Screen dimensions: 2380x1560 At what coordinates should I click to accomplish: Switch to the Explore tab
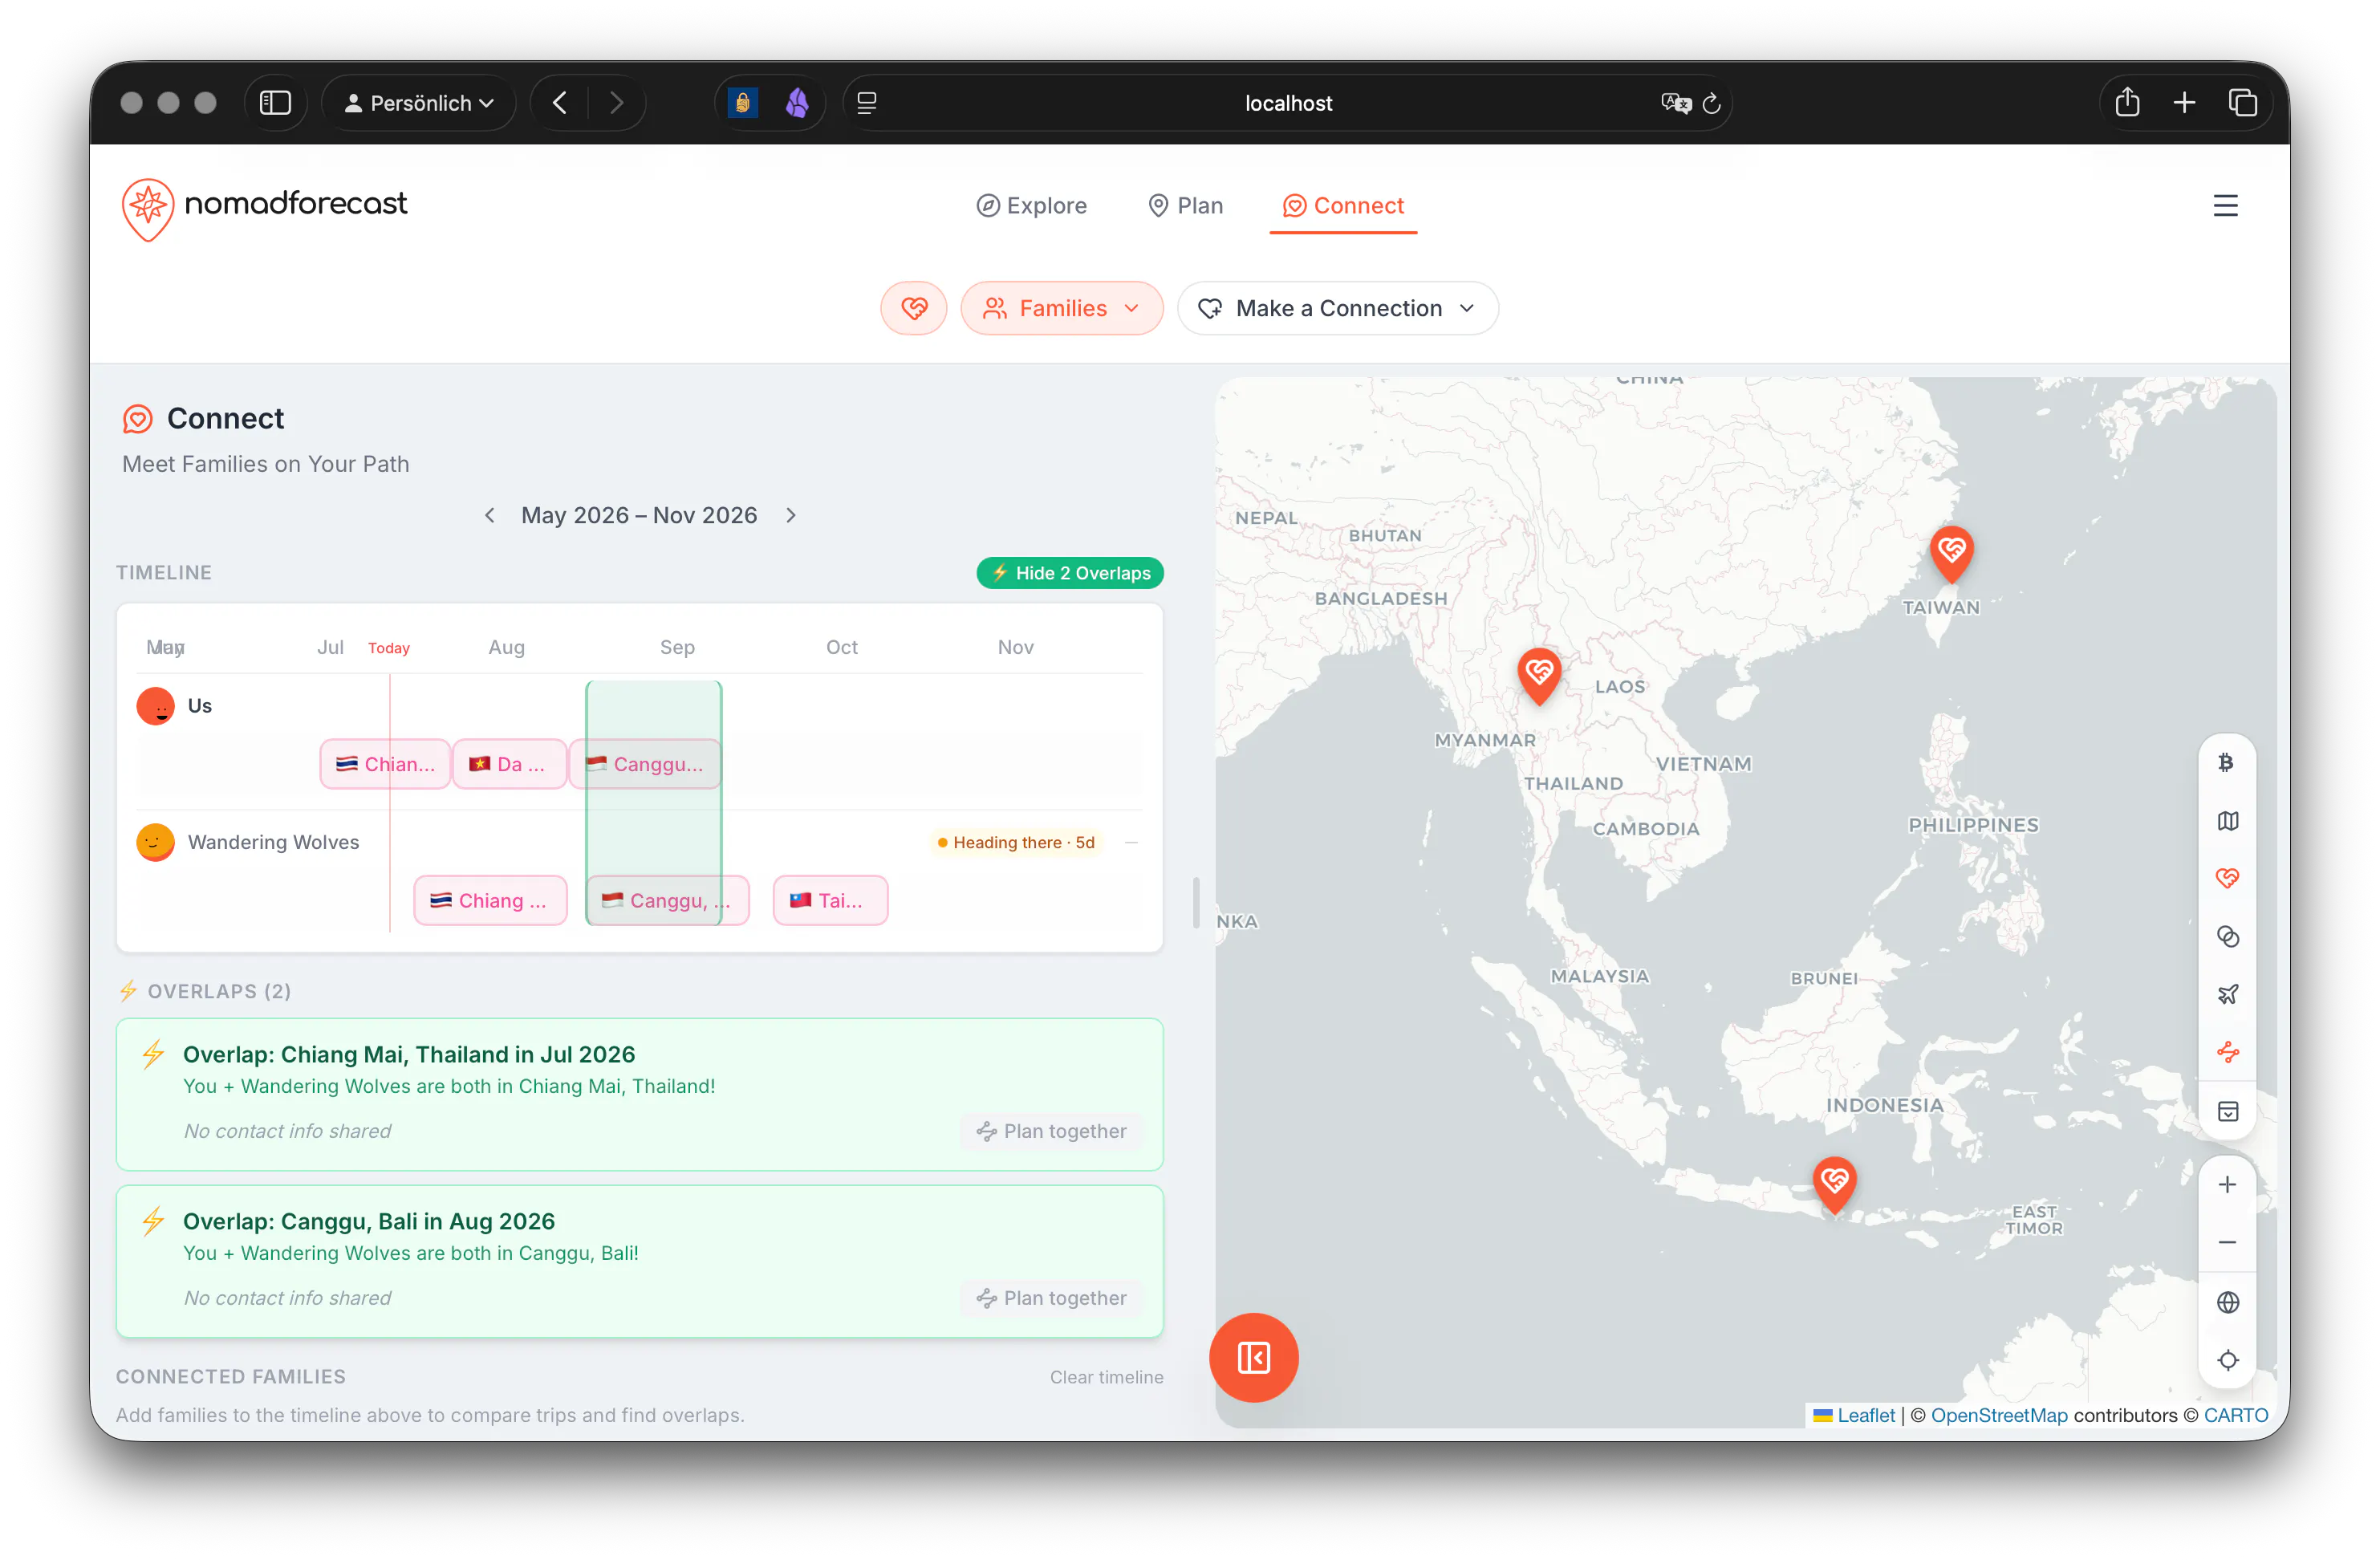click(1031, 205)
